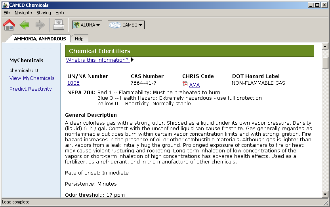
Task: Click 'Persistence: Minutes' text
Action: tap(91, 184)
